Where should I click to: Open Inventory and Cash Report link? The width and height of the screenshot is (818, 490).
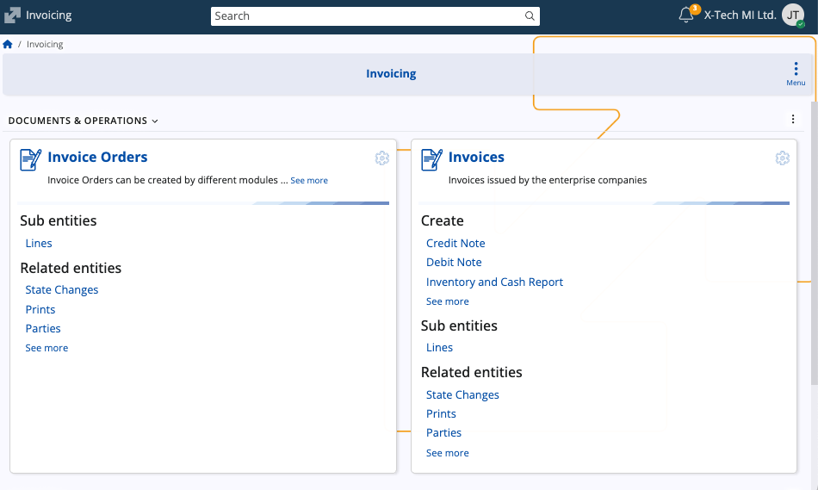pyautogui.click(x=494, y=282)
